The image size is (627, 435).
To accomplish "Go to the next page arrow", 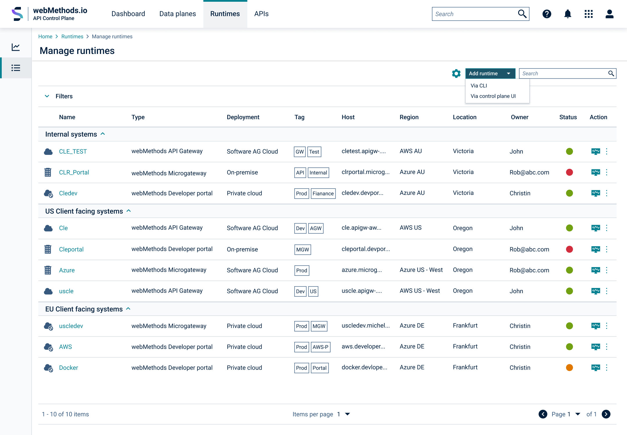I will pyautogui.click(x=606, y=414).
